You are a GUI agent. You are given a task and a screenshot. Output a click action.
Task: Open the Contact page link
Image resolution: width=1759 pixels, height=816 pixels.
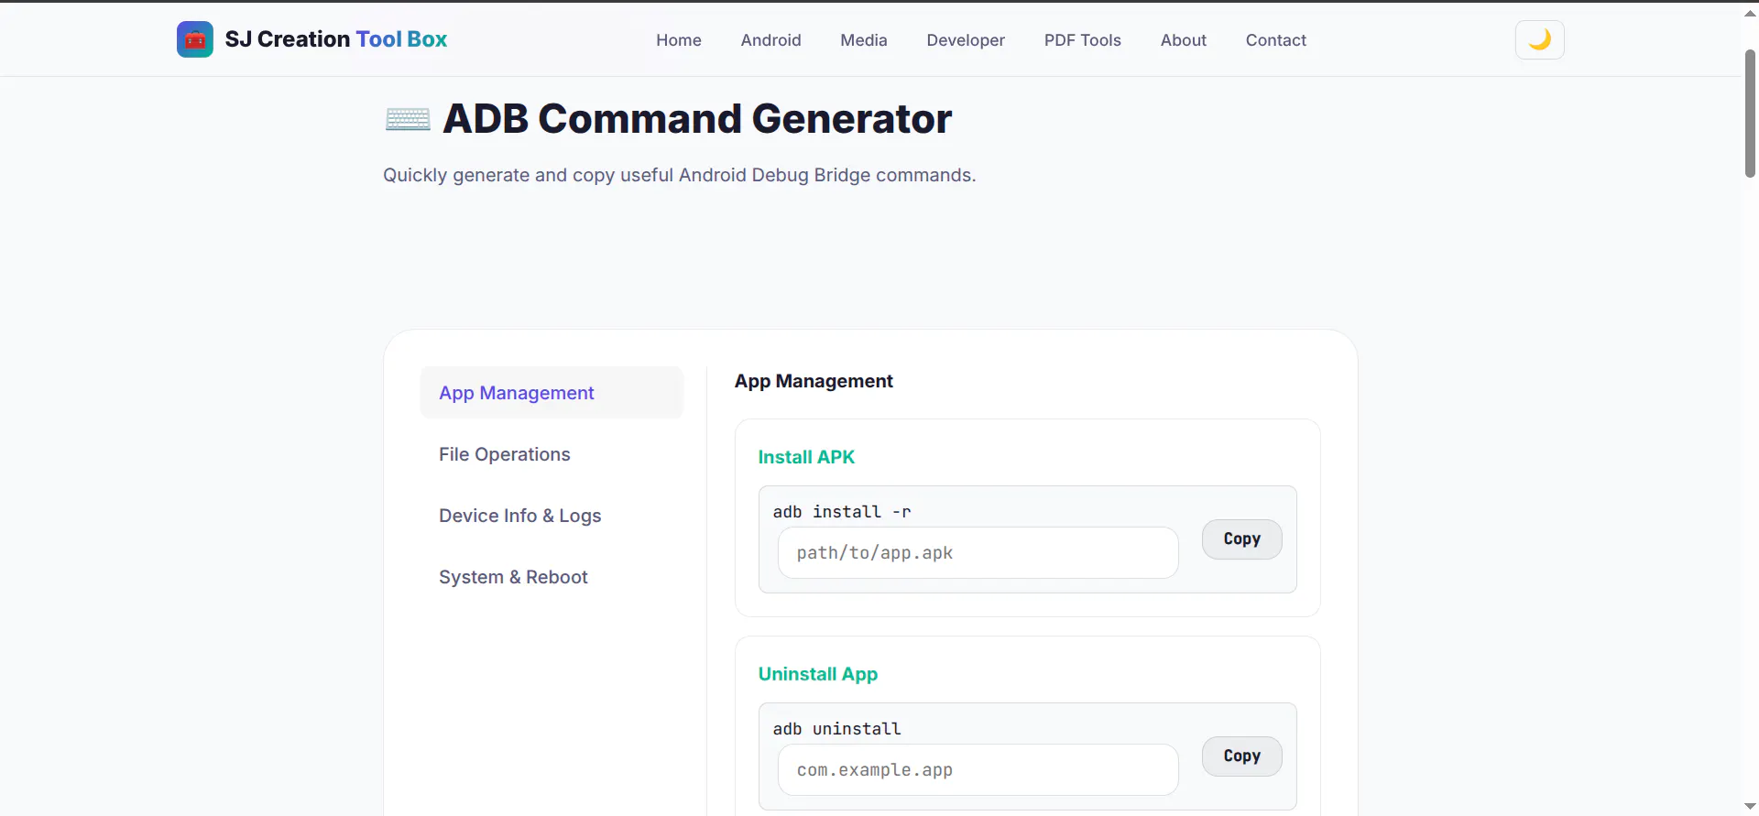pyautogui.click(x=1276, y=40)
